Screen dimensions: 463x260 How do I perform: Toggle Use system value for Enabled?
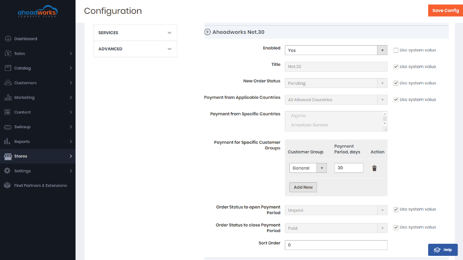pos(396,50)
